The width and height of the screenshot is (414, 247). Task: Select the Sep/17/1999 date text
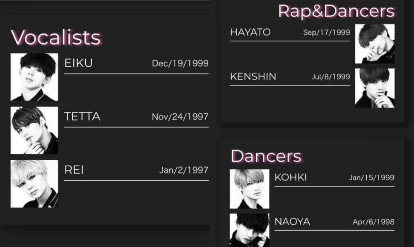tap(327, 33)
